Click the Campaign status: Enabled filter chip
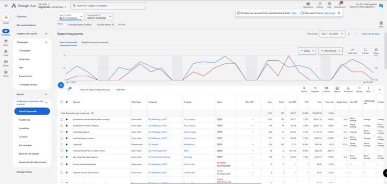The height and width of the screenshot is (184, 387). pos(80,25)
